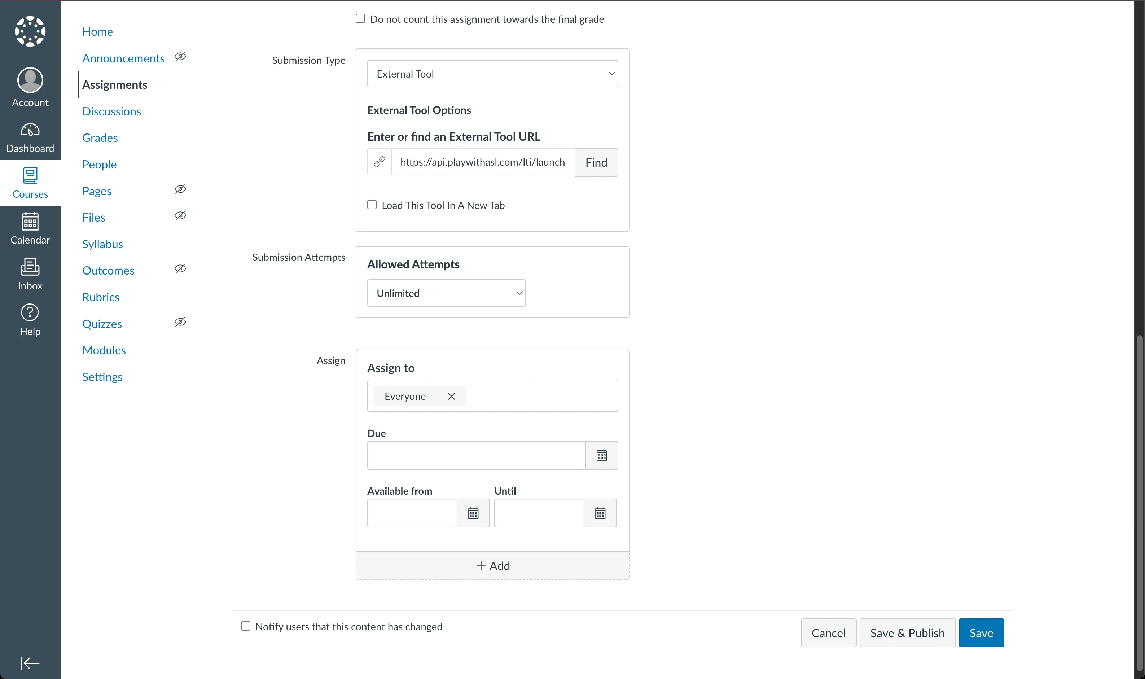Click hidden eye icon next to Announcements
Image resolution: width=1145 pixels, height=679 pixels.
point(180,56)
